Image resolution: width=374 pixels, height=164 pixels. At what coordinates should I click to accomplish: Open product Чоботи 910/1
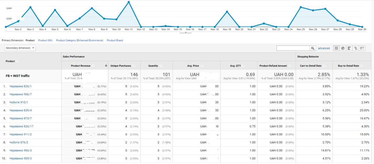coord(19,102)
